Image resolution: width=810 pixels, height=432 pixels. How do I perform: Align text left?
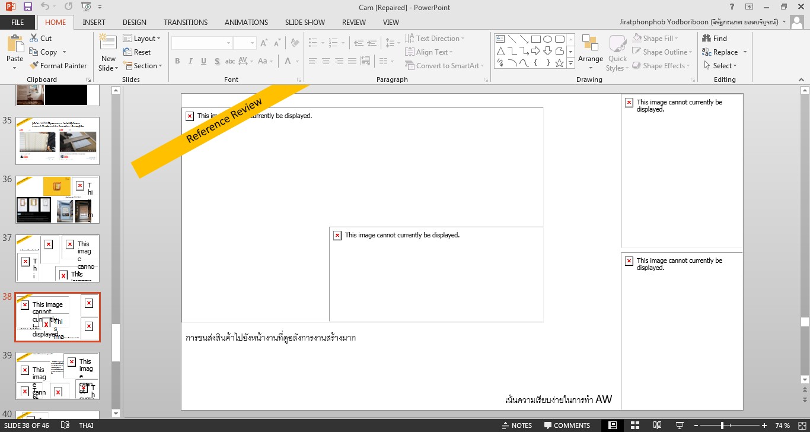pos(312,61)
